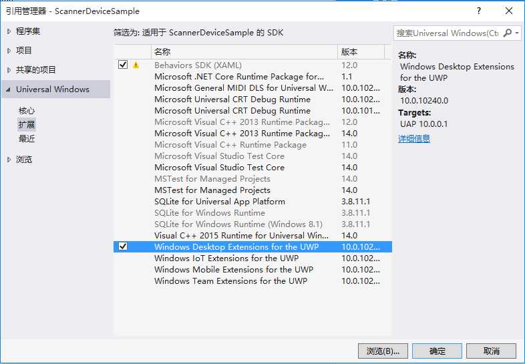Select Windows Mobile Extensions for the UWP

pos(252,270)
